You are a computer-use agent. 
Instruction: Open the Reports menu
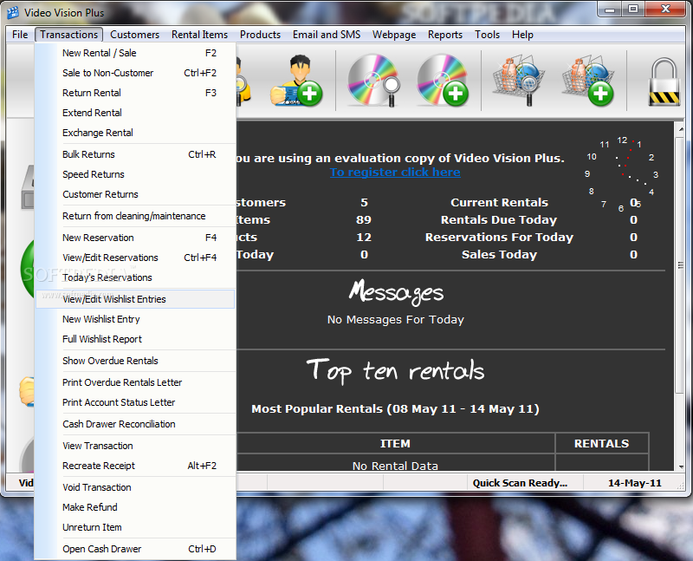[x=444, y=35]
